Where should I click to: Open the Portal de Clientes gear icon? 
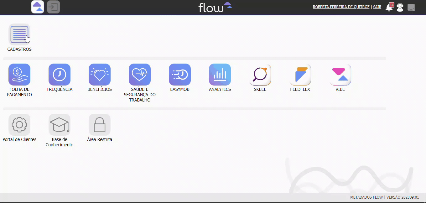19,125
